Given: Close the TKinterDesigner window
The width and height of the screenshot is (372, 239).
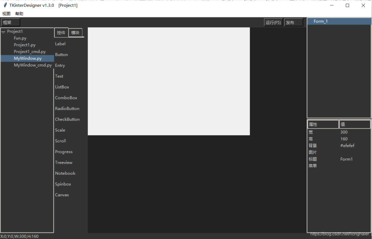Looking at the screenshot, I should pos(363,5).
